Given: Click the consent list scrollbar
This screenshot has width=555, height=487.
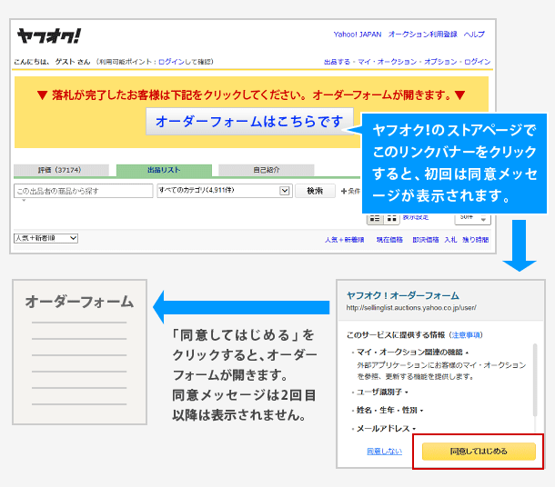Looking at the screenshot, I should click(x=535, y=380).
